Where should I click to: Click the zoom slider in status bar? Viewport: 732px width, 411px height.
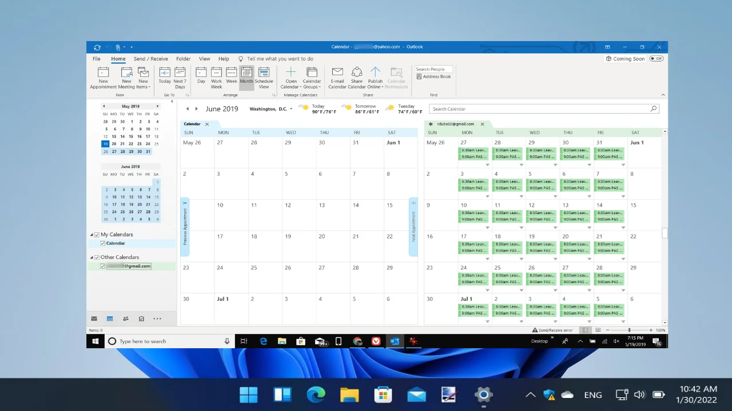pyautogui.click(x=630, y=330)
